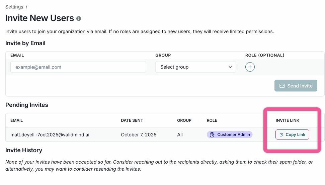This screenshot has width=325, height=185.
Task: Open the Select group dropdown
Action: 195,67
